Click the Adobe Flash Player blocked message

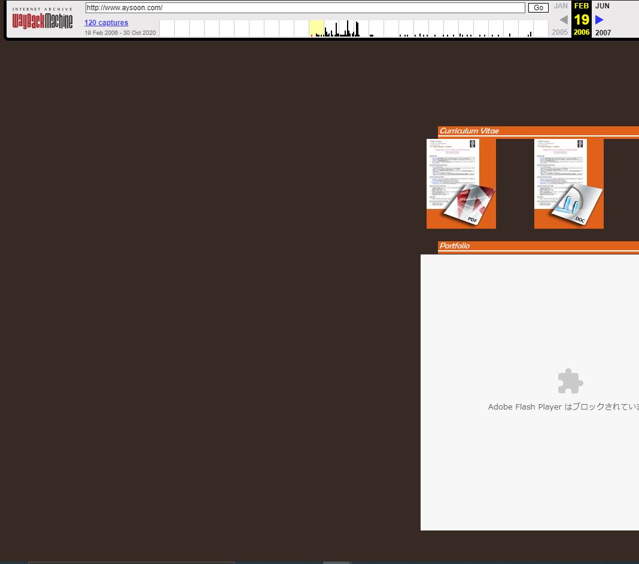[562, 407]
